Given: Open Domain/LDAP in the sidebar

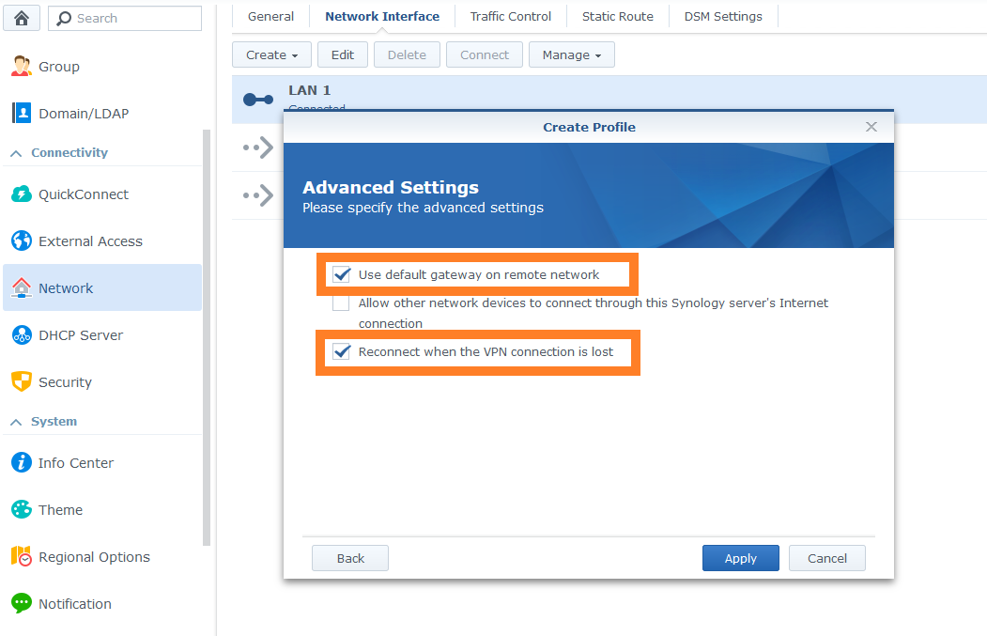Looking at the screenshot, I should pos(102,114).
